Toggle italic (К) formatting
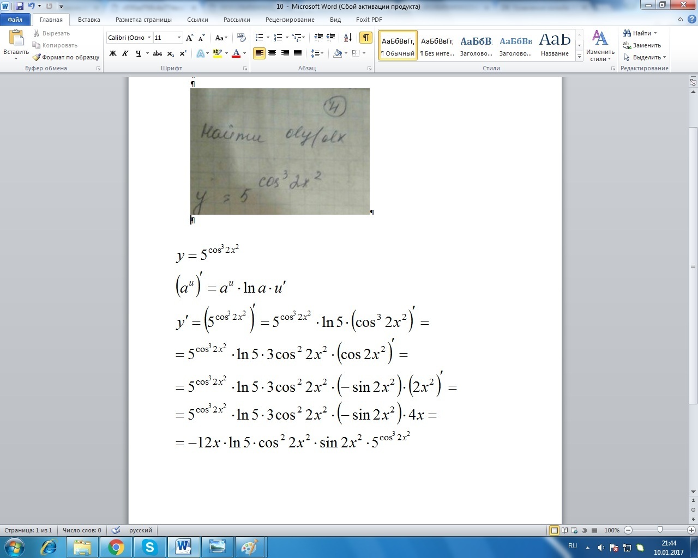Viewport: 698px width, 558px height. click(x=125, y=53)
